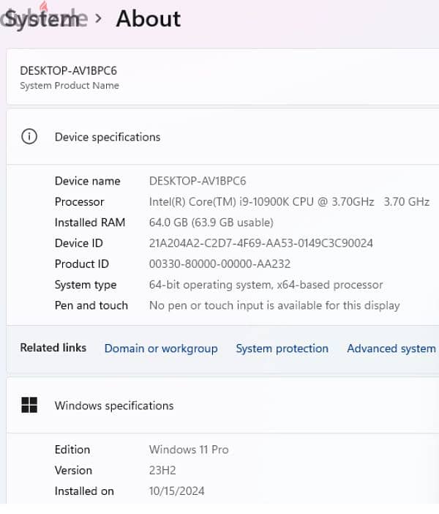This screenshot has height=514, width=439.
Task: Select the Intel Core i9-10900K processor value
Action: (x=289, y=201)
